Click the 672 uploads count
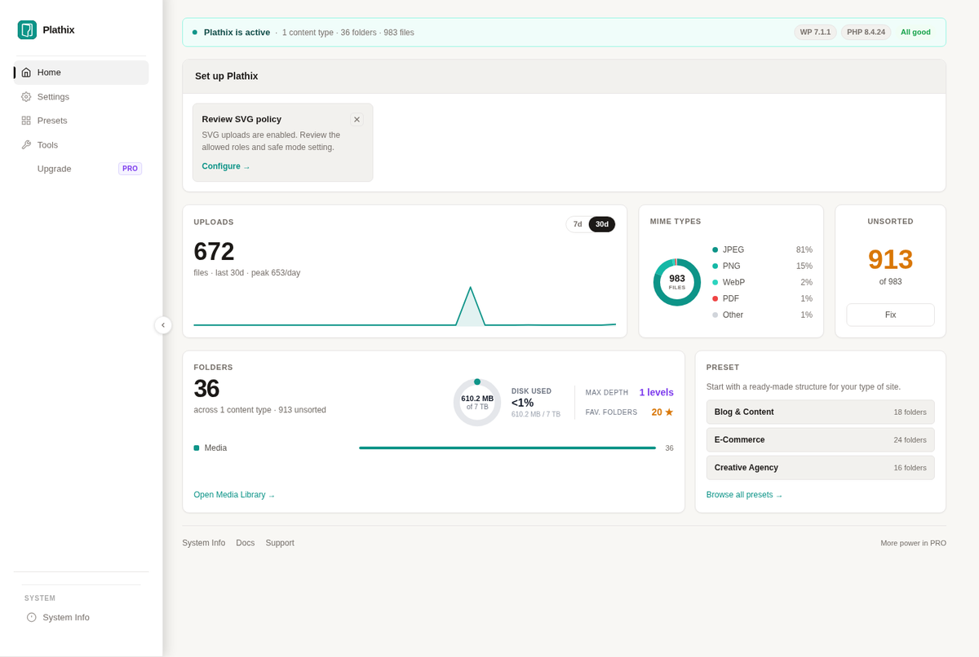Screen dimensions: 979x657 coord(214,251)
